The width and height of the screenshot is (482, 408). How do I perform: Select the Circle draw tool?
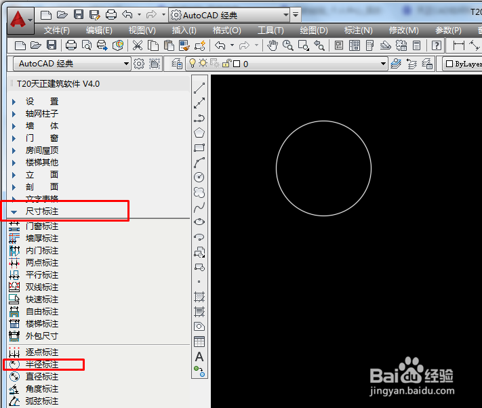(199, 178)
